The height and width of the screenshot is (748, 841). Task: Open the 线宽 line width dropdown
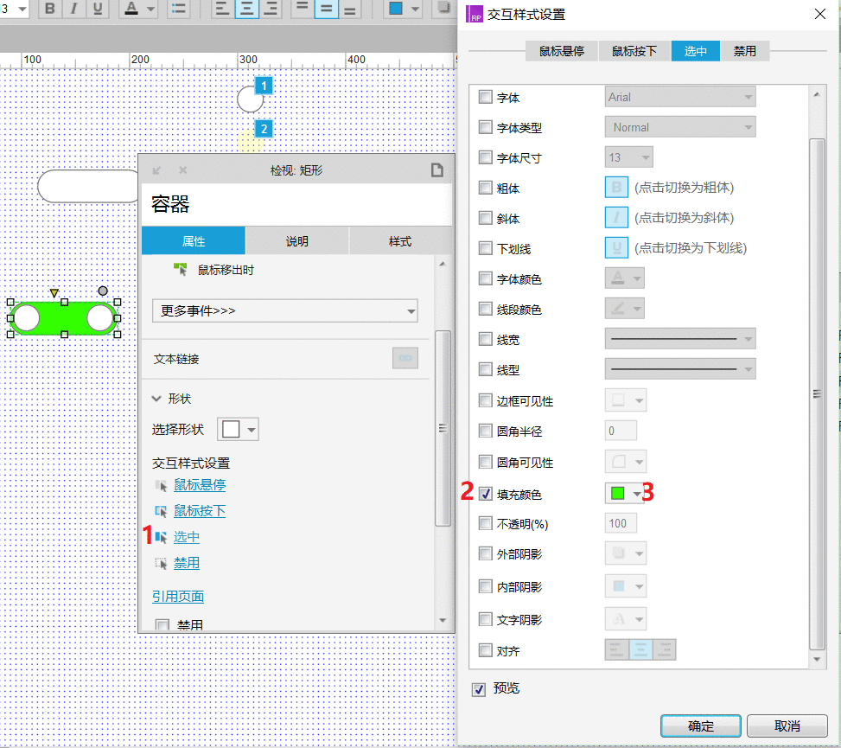click(x=680, y=339)
